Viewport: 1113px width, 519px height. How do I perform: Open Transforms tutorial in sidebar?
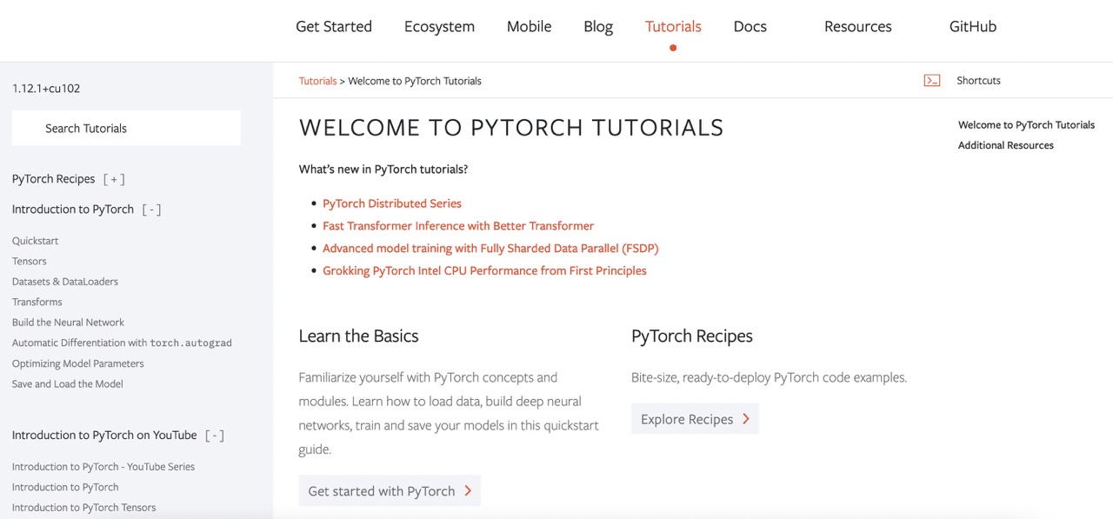37,302
